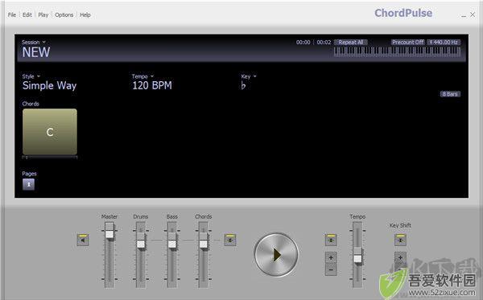Click the flat symbol key value
The height and width of the screenshot is (300, 483).
pos(243,85)
